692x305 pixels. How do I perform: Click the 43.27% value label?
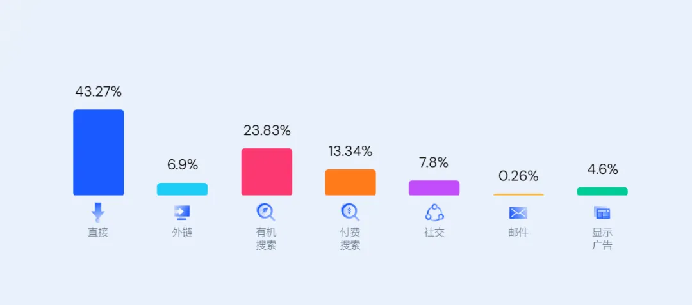click(98, 92)
